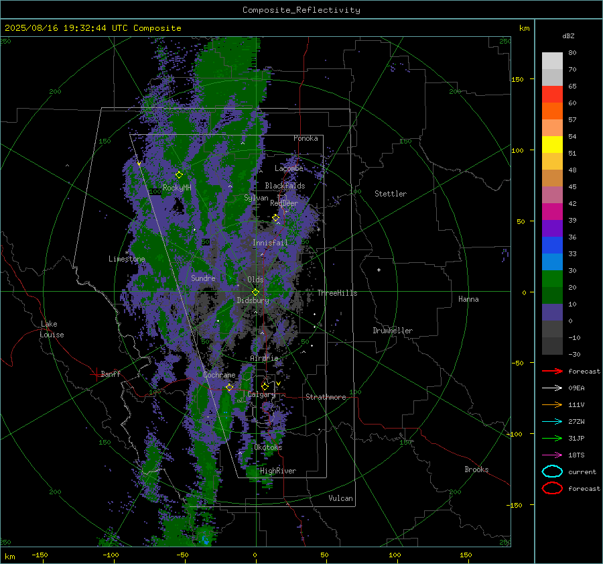Click the 18TS legend label

[576, 455]
